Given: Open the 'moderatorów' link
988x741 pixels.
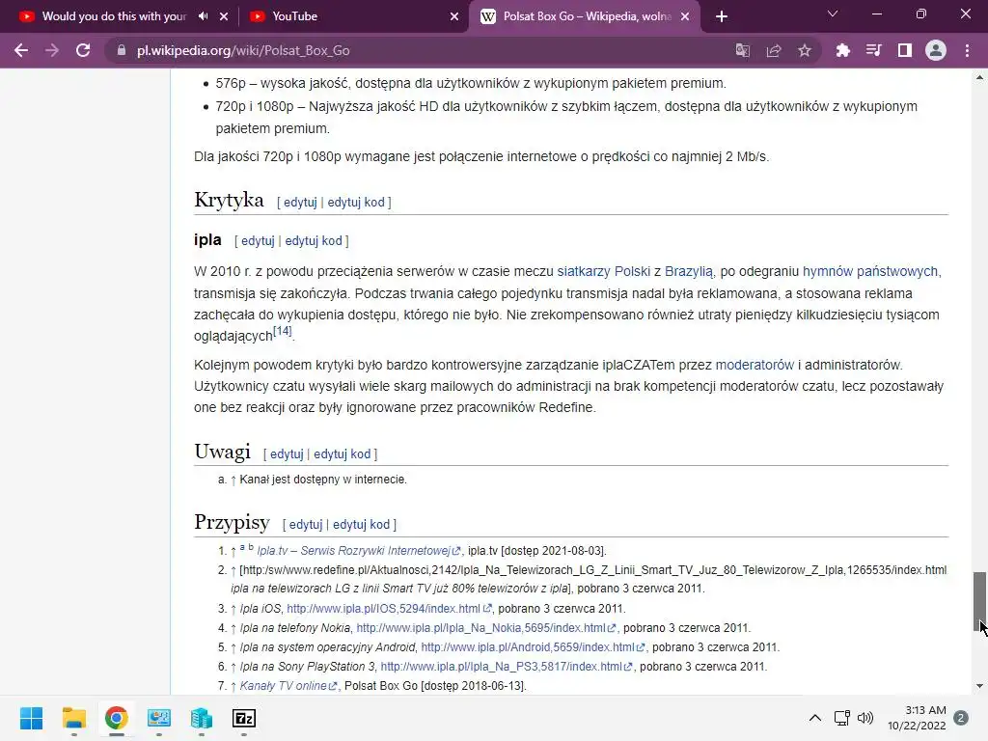Looking at the screenshot, I should [755, 365].
